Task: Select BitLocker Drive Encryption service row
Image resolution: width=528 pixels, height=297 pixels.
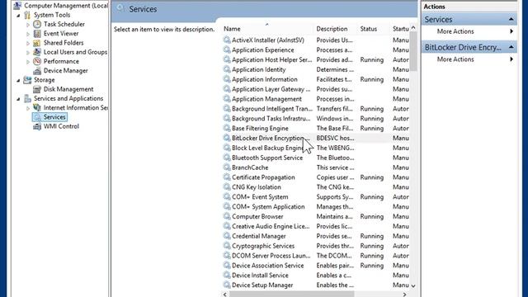Action: pos(316,138)
